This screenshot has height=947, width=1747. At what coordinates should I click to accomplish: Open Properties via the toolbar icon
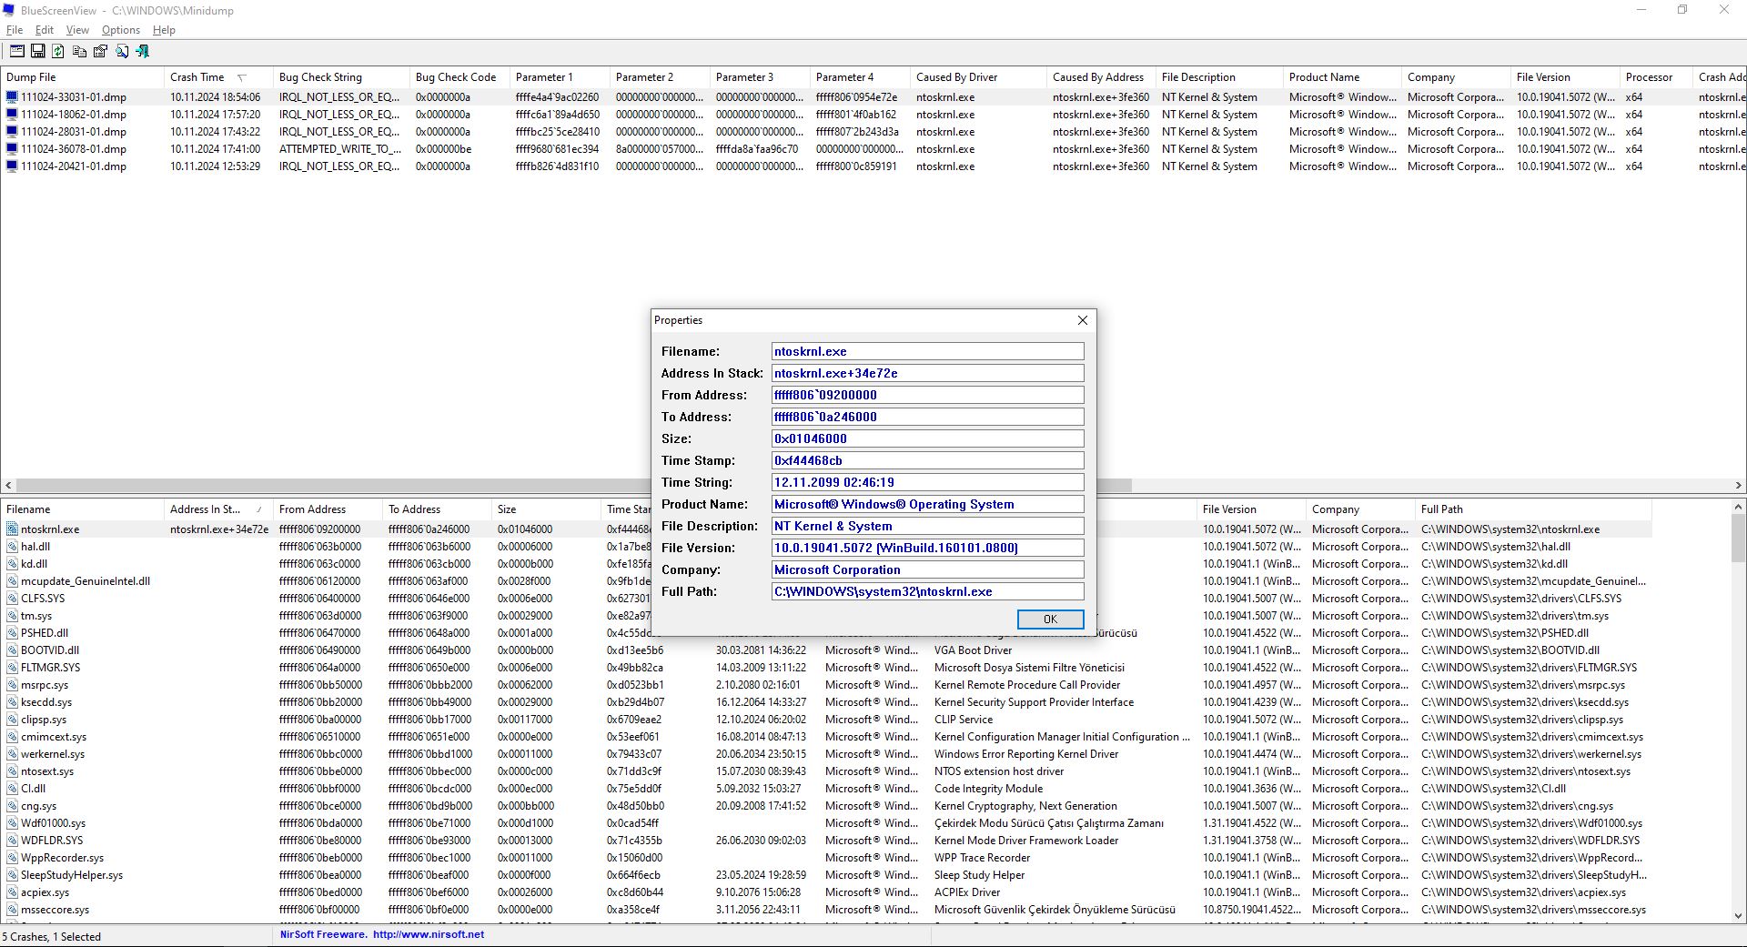(100, 52)
